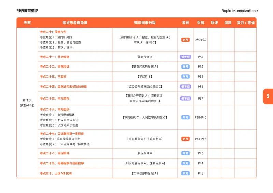Click 考查角度 3：辨认、通缉 line
This screenshot has height=193, width=273.
coord(56,47)
